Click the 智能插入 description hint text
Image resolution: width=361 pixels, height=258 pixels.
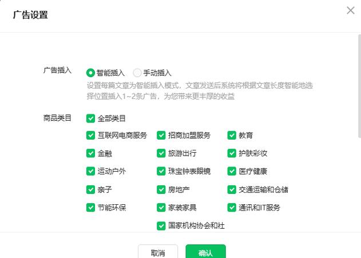click(x=200, y=91)
